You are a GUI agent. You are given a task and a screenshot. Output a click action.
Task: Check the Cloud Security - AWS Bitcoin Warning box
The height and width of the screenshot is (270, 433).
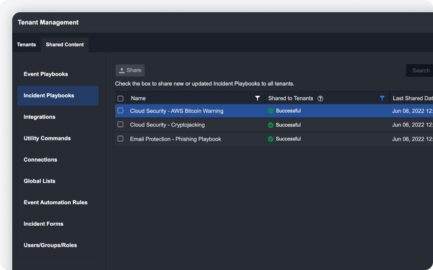(121, 111)
